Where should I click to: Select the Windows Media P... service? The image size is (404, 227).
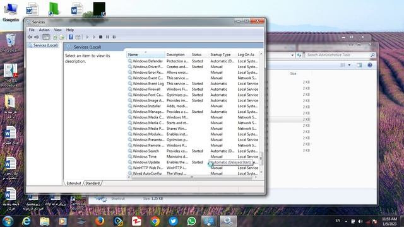(x=148, y=129)
